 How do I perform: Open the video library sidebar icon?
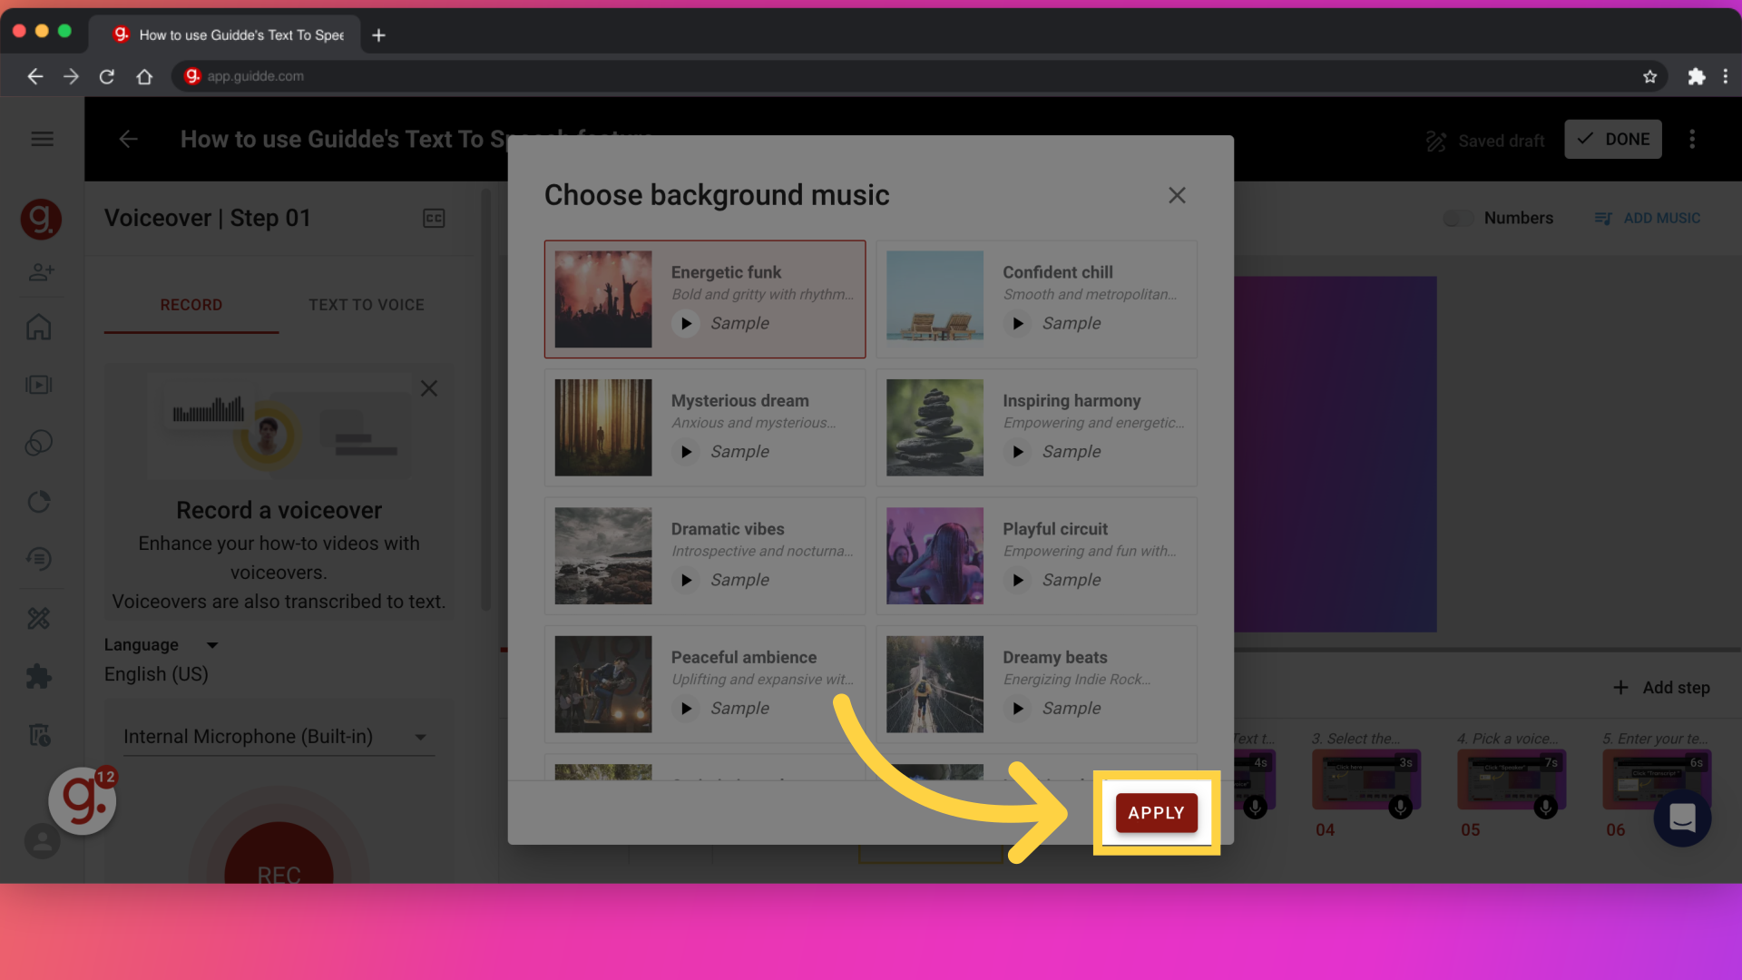click(38, 385)
